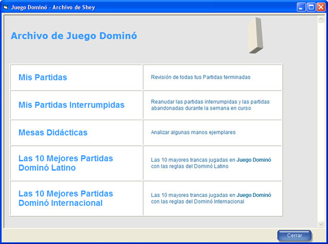This screenshot has height=244, width=328.
Task: Click the application icon in title bar
Action: (x=5, y=7)
